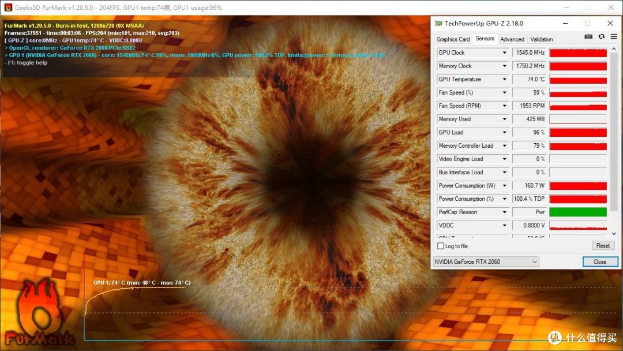
Task: Click the 79 % Memory Controller Load value
Action: (x=530, y=145)
